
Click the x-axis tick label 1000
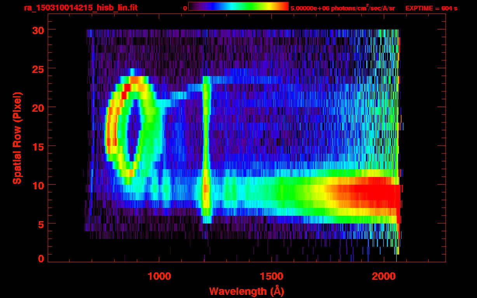tap(159, 276)
